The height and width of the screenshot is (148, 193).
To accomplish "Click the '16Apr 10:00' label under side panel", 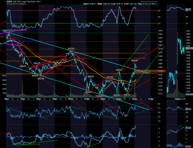I will [x=180, y=99].
